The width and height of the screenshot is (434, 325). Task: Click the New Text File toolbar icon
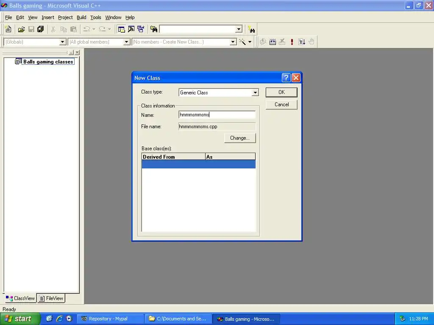pyautogui.click(x=8, y=29)
